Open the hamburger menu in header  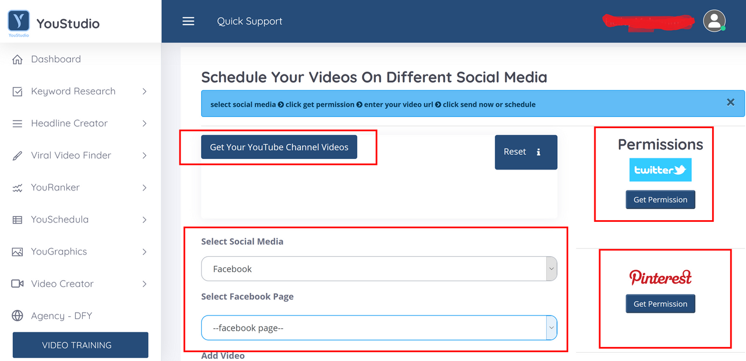coord(188,22)
